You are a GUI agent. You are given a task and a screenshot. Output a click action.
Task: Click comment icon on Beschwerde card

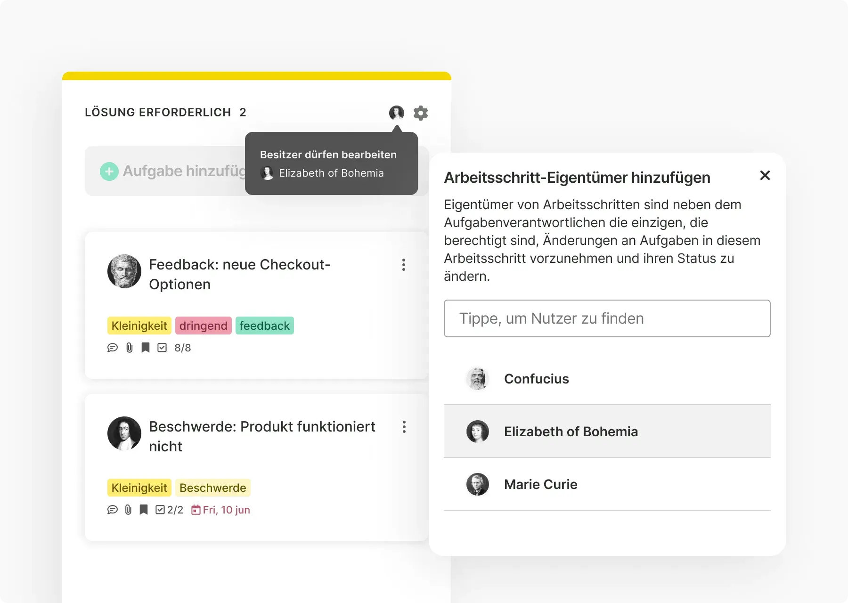(x=112, y=510)
